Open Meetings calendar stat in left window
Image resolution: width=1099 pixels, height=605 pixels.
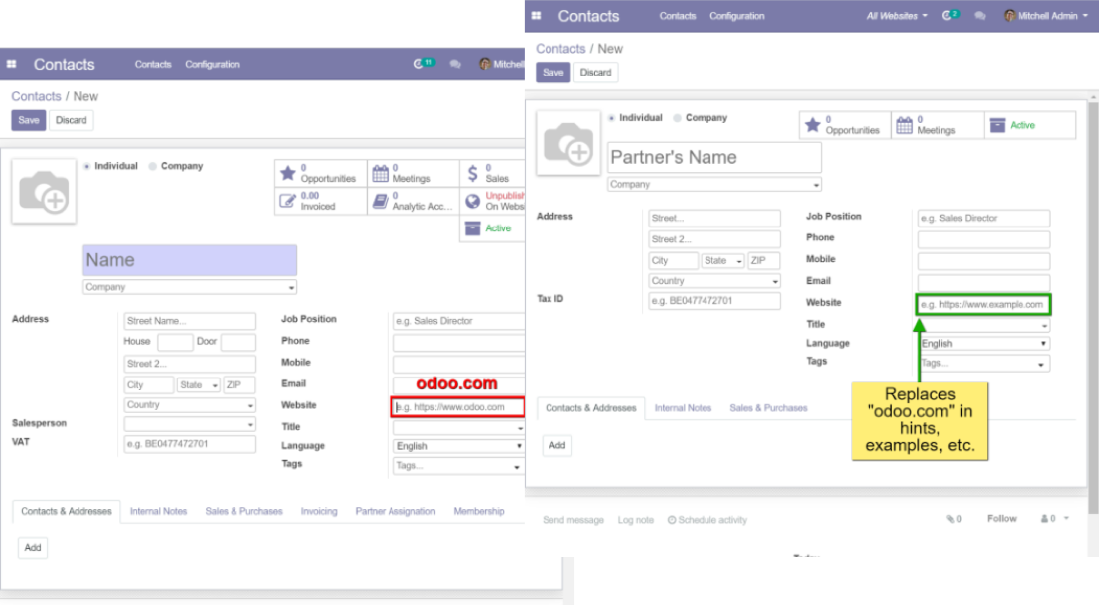[412, 173]
